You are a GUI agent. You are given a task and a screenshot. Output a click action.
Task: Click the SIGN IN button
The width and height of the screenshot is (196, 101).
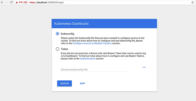pyautogui.click(x=65, y=83)
